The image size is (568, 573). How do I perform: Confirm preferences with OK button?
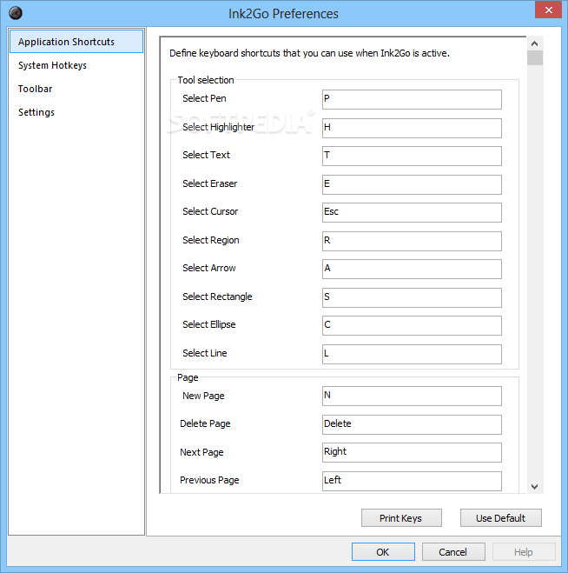[x=383, y=552]
